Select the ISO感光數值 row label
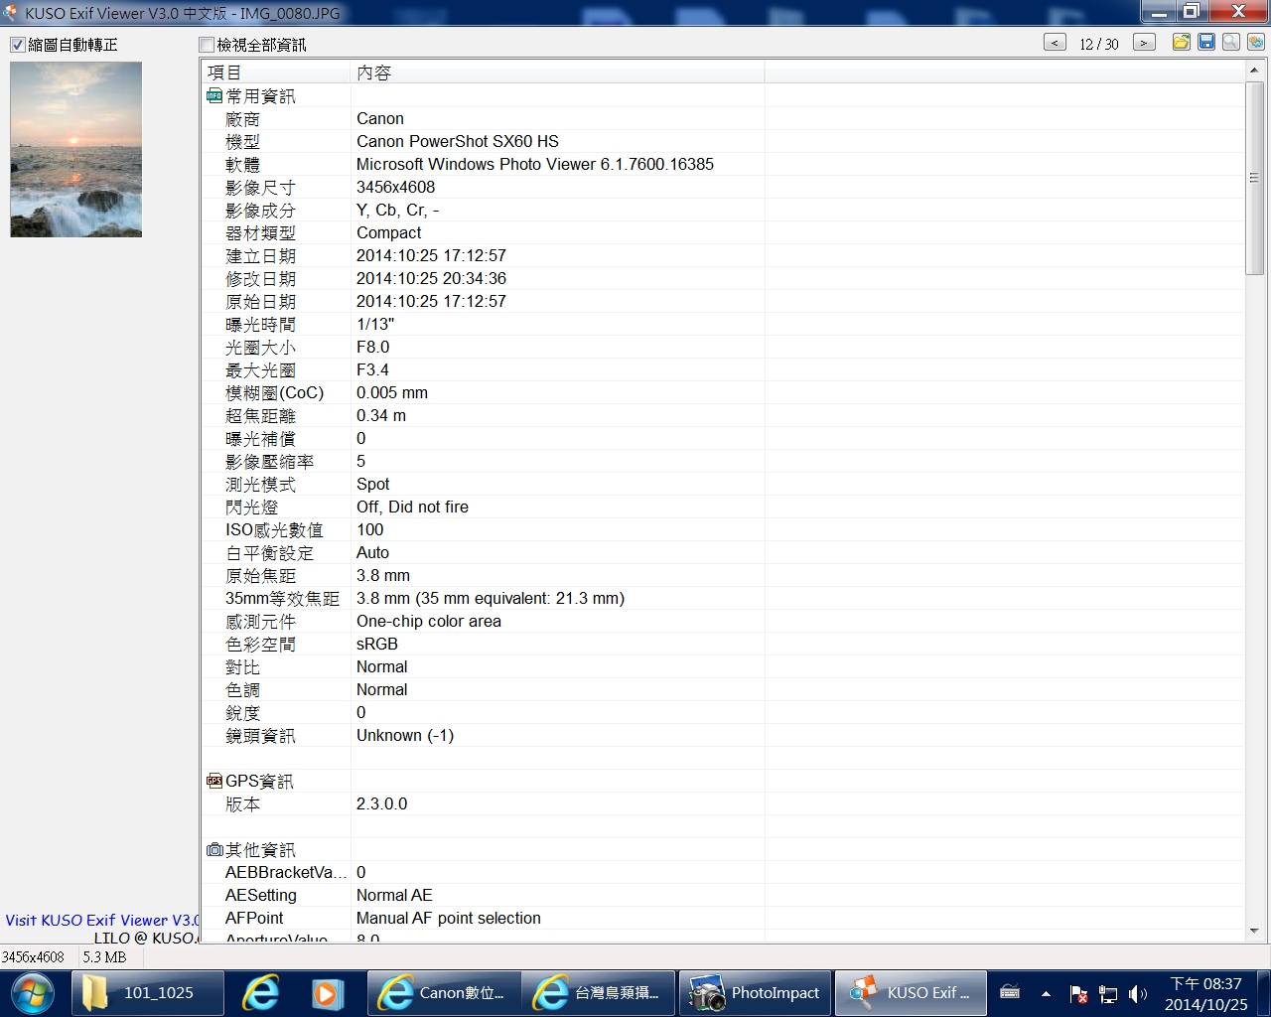 tap(274, 530)
